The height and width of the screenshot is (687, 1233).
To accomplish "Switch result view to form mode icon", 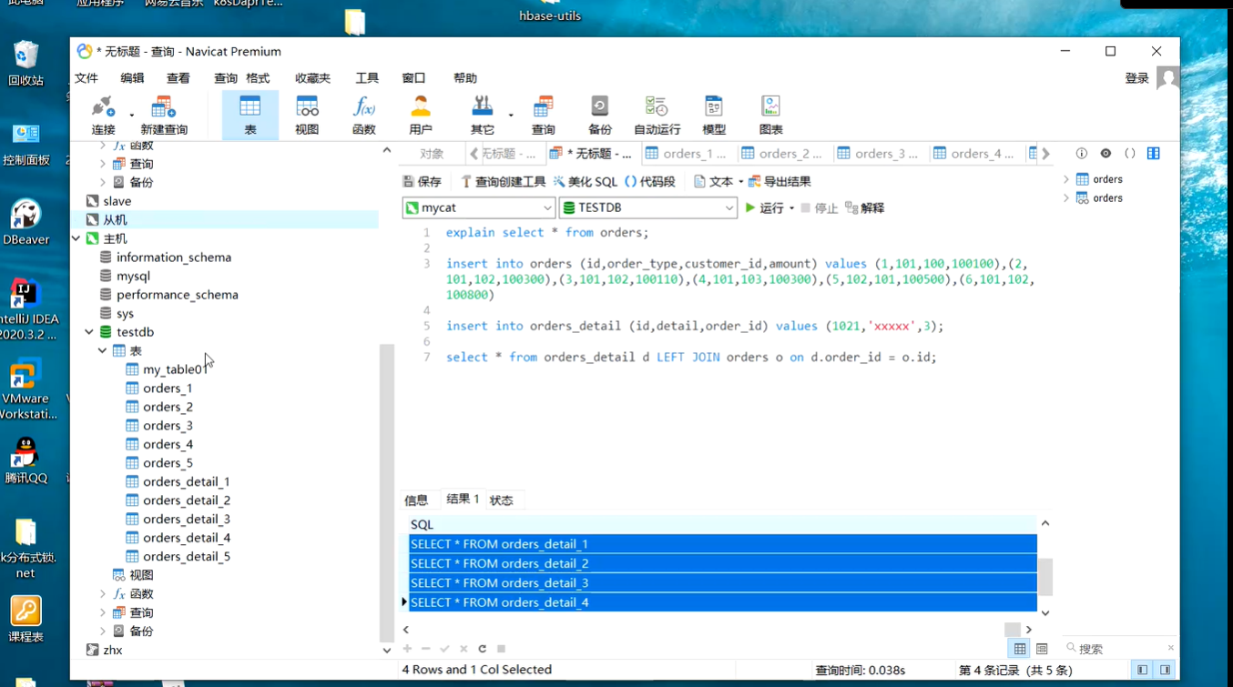I will tap(1040, 648).
